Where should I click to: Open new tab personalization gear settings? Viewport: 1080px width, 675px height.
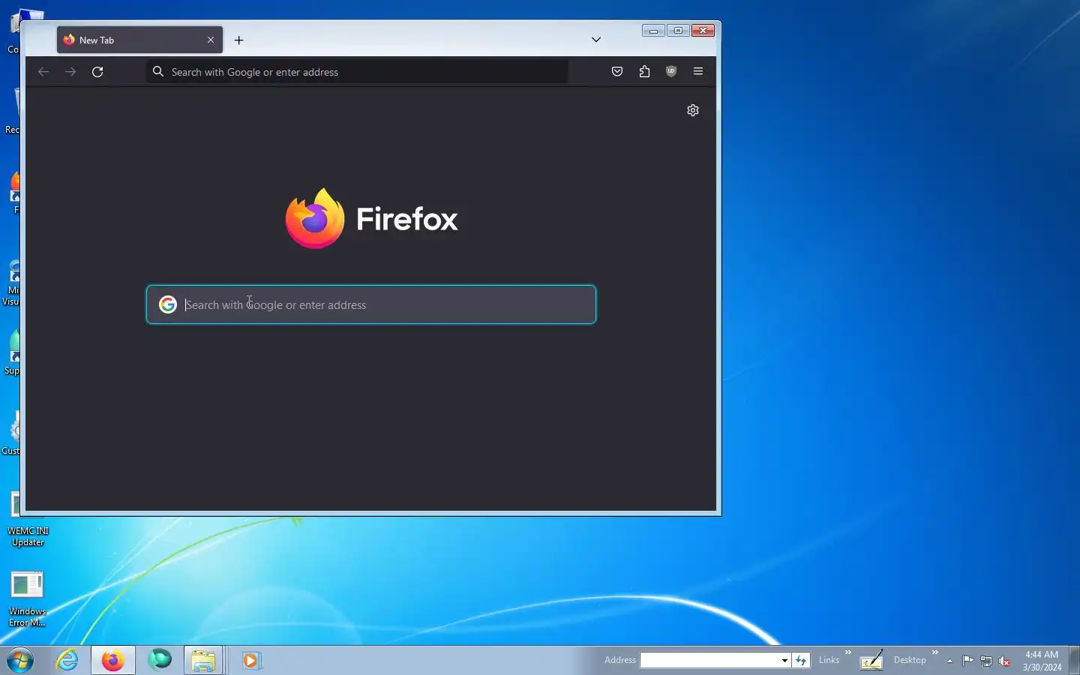point(693,110)
